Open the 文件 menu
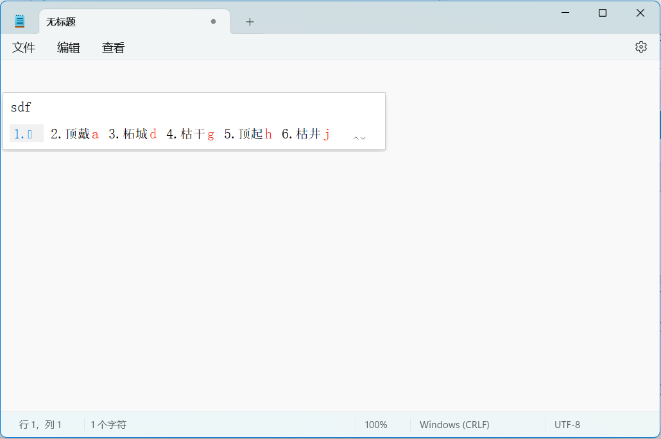This screenshot has width=661, height=439. point(24,47)
